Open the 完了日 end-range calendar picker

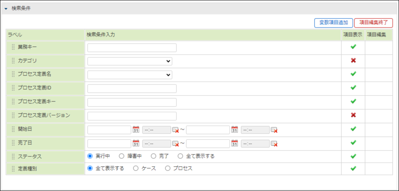coord(234,143)
